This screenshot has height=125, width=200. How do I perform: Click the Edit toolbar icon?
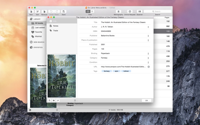[x=37, y=11]
